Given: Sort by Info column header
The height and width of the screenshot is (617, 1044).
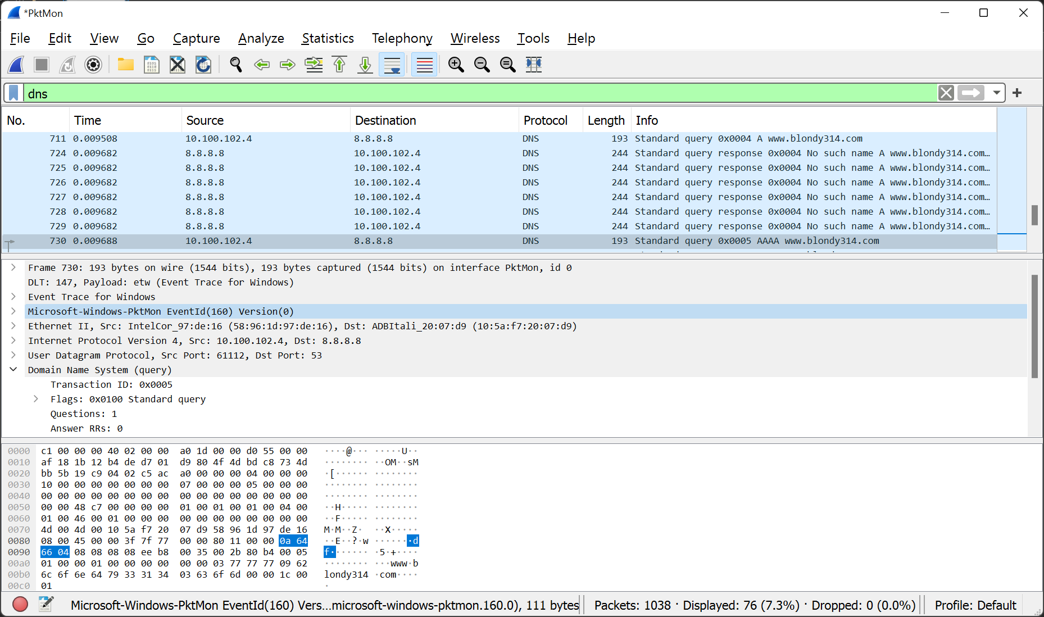Looking at the screenshot, I should (x=814, y=120).
